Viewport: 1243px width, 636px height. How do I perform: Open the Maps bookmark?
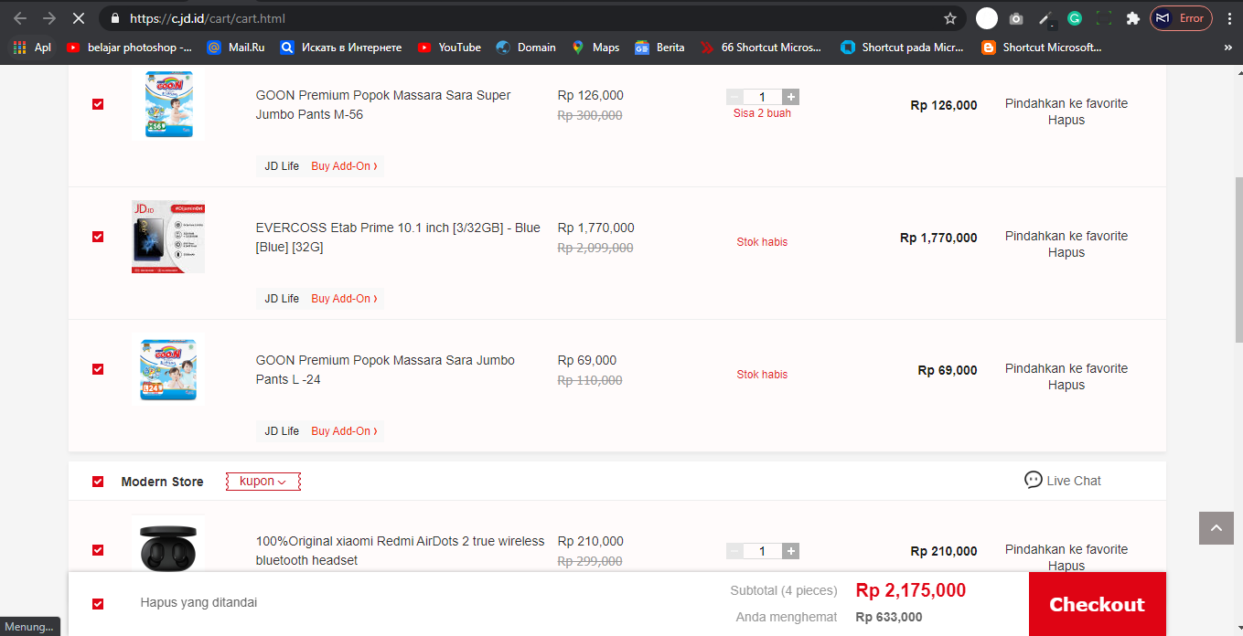tap(595, 48)
